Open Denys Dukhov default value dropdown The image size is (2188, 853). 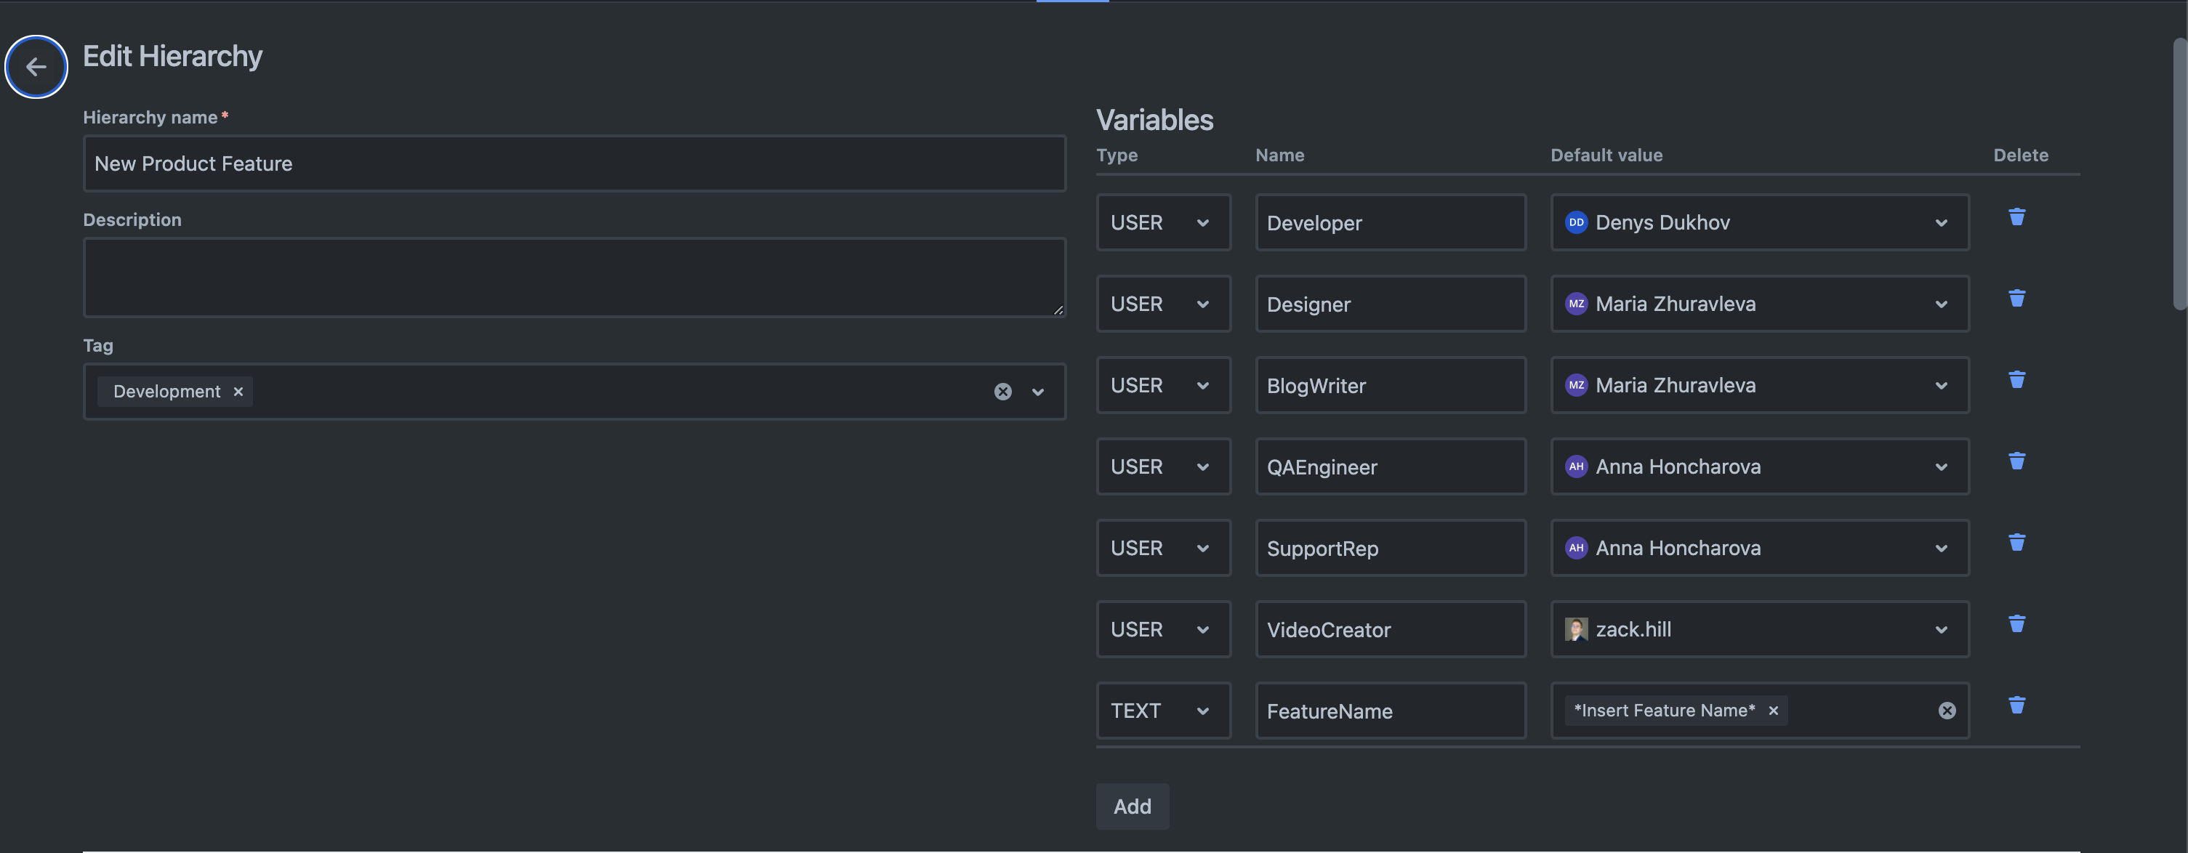click(1758, 222)
